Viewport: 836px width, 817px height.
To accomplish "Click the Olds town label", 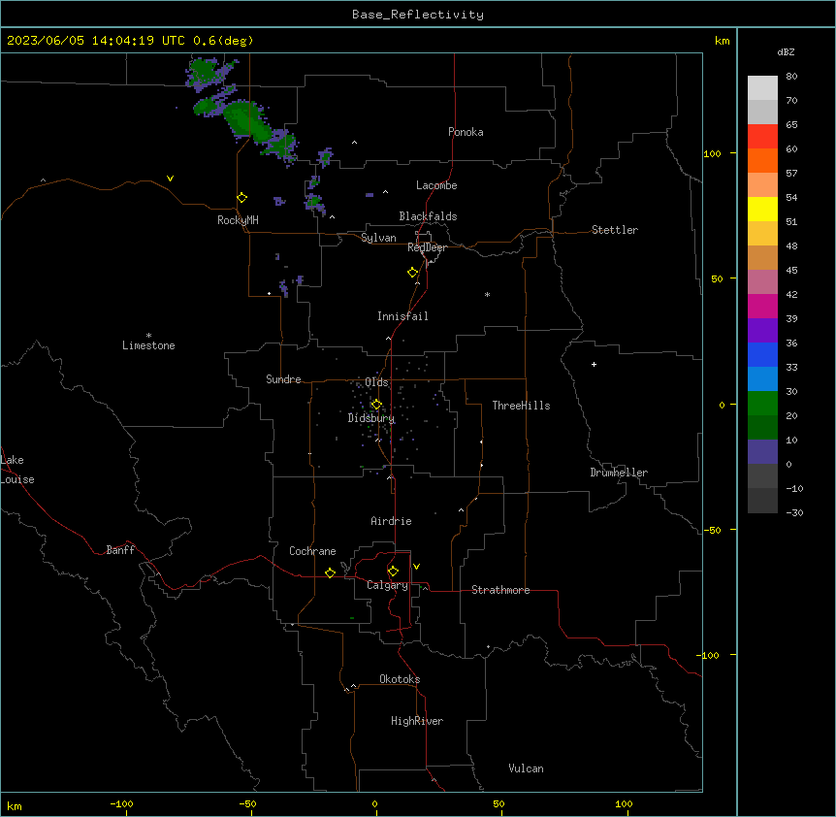I will 376,382.
